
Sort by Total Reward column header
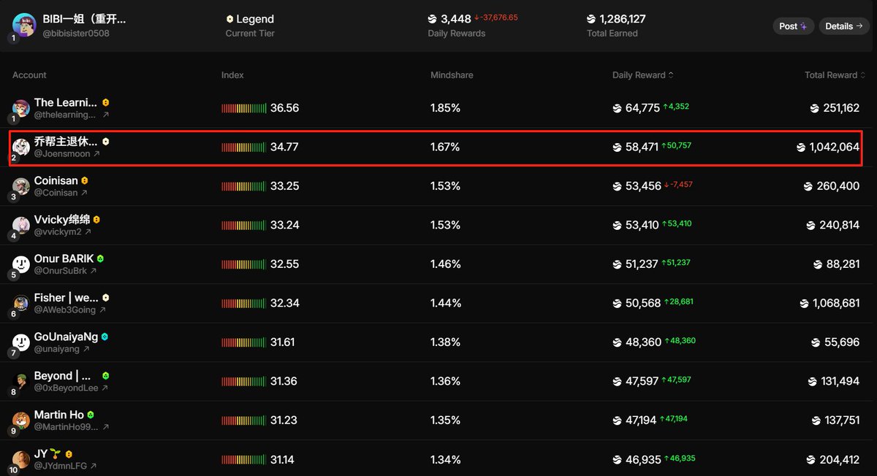pos(835,75)
